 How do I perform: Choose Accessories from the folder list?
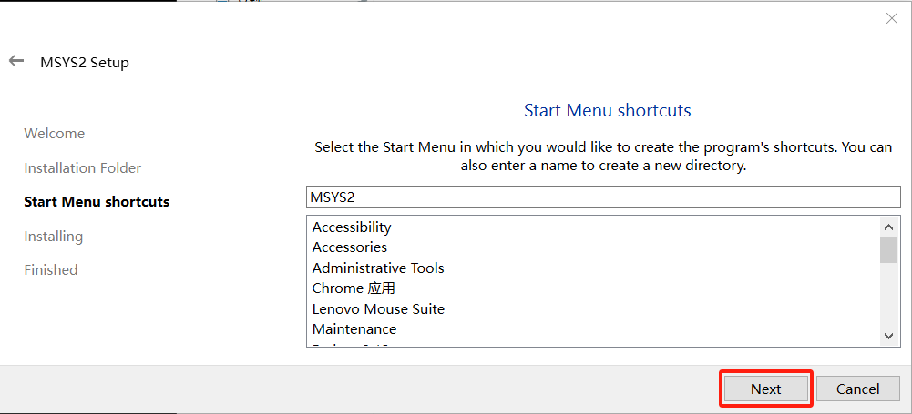tap(350, 247)
